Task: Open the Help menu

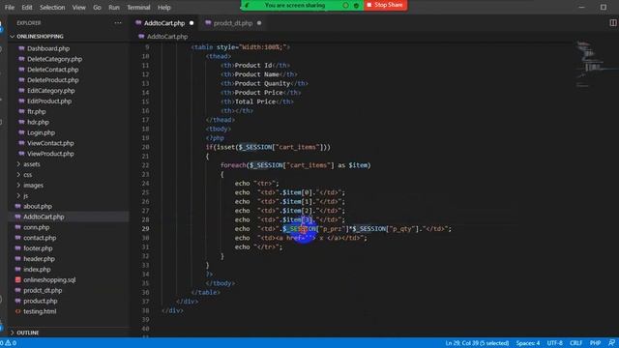Action: [x=163, y=7]
